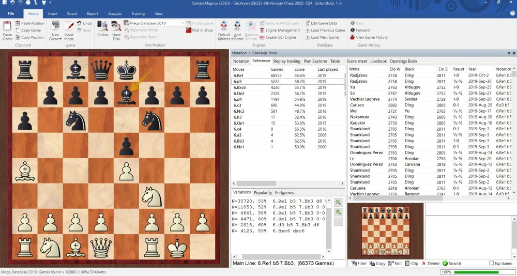Open the Notation panel dropdown arrow

pyautogui.click(x=508, y=53)
